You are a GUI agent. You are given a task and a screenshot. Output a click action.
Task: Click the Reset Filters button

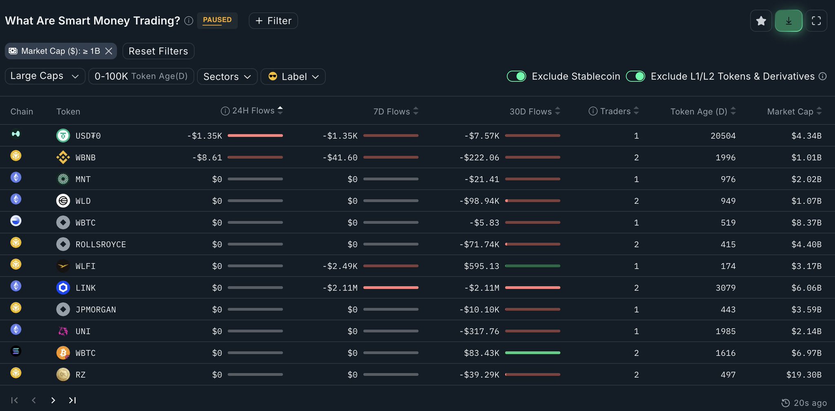[x=158, y=51]
